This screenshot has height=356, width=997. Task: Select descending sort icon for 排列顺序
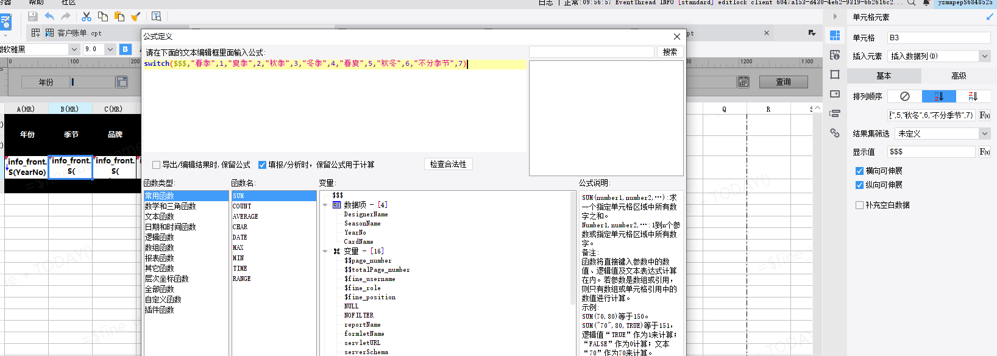[973, 96]
